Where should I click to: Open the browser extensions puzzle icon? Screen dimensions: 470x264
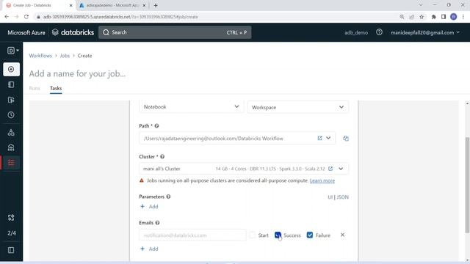[433, 17]
